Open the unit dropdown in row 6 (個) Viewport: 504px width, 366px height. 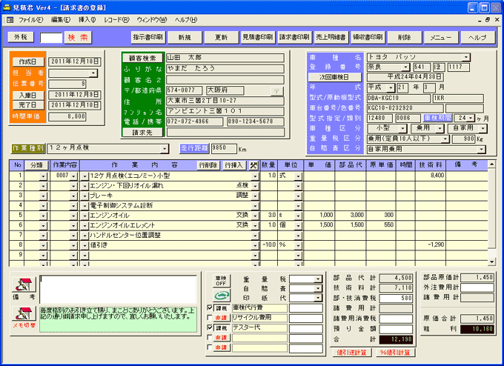(298, 225)
